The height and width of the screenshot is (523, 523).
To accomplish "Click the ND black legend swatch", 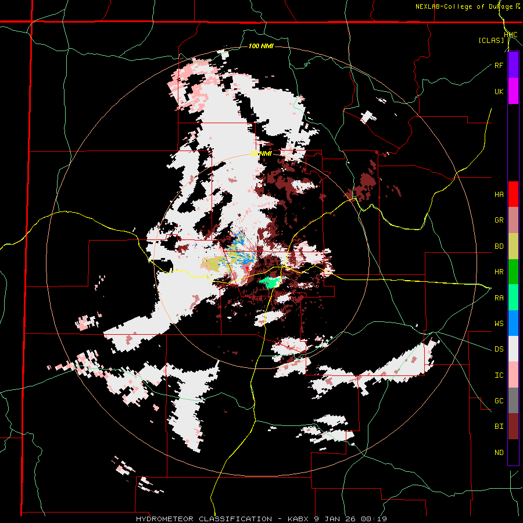I will pyautogui.click(x=513, y=452).
